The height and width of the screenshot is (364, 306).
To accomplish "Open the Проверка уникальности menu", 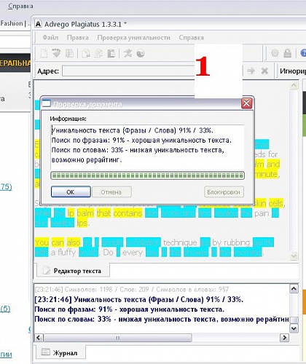I will 133,38.
